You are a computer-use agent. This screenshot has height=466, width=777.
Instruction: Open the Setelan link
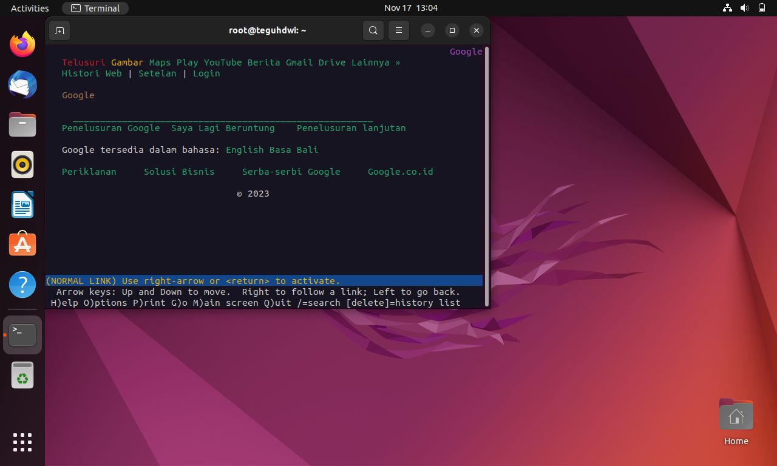pyautogui.click(x=157, y=73)
